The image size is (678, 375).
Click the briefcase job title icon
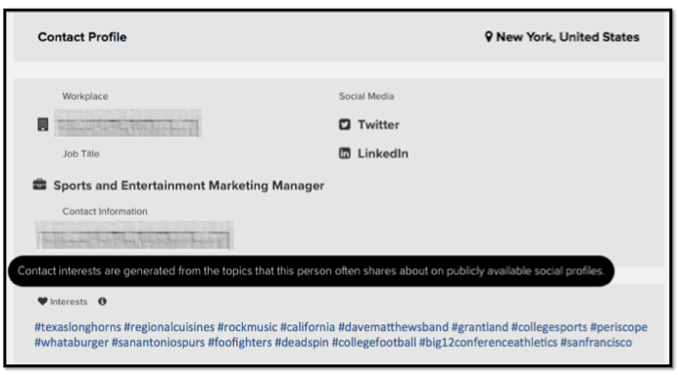(x=40, y=184)
